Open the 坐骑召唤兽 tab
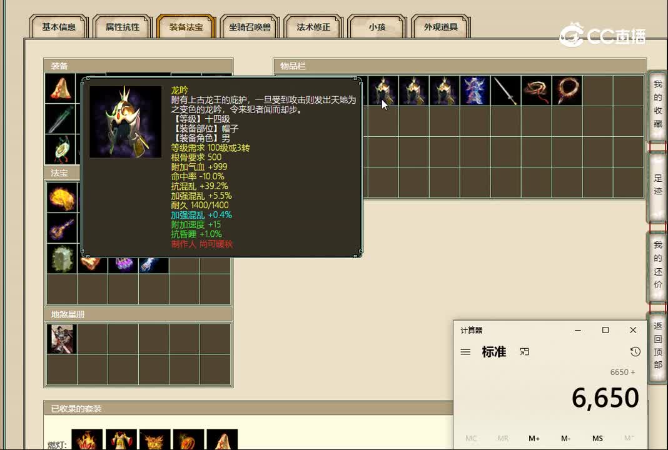 point(250,27)
